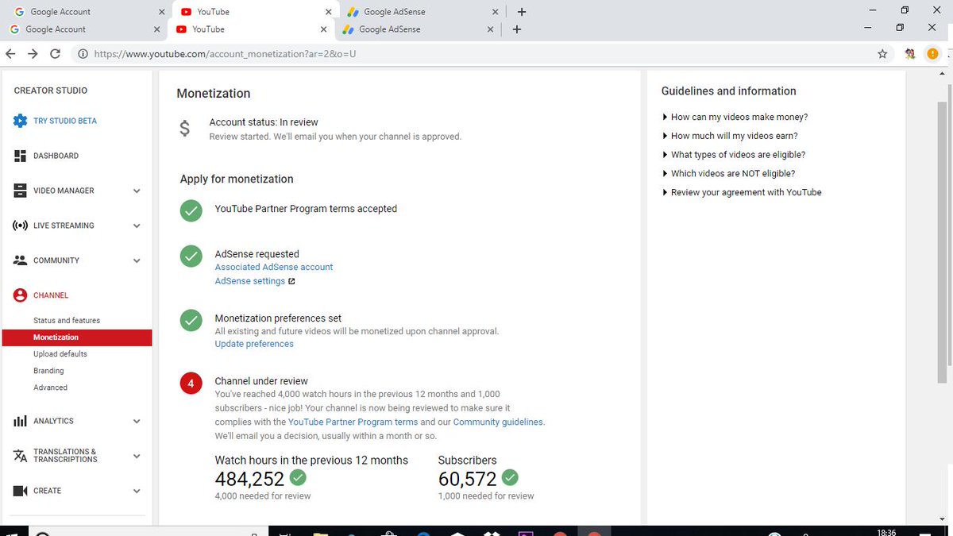Open the extension icon beside the bookmark star

(910, 54)
